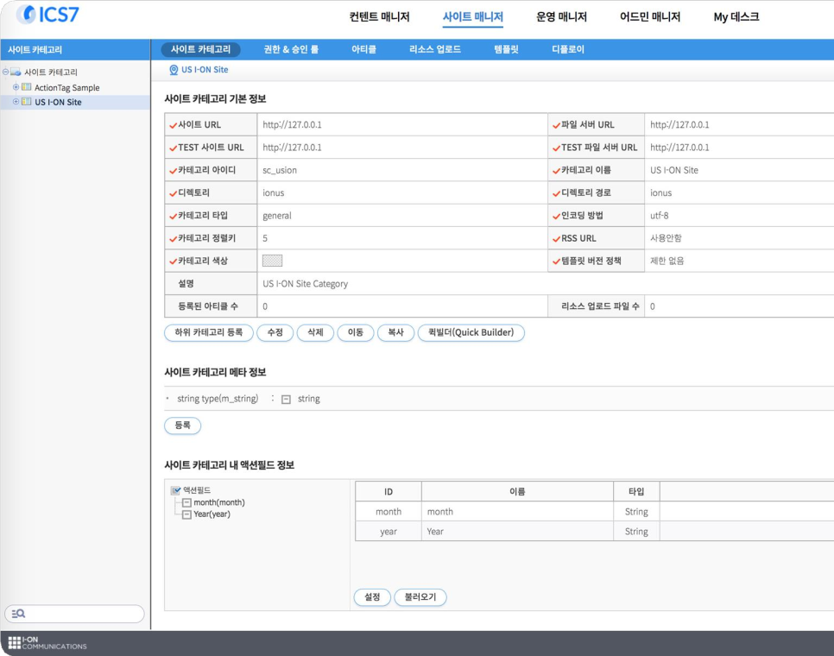The width and height of the screenshot is (834, 656).
Task: Expand the ActionTag Sample tree node
Action: 16,88
